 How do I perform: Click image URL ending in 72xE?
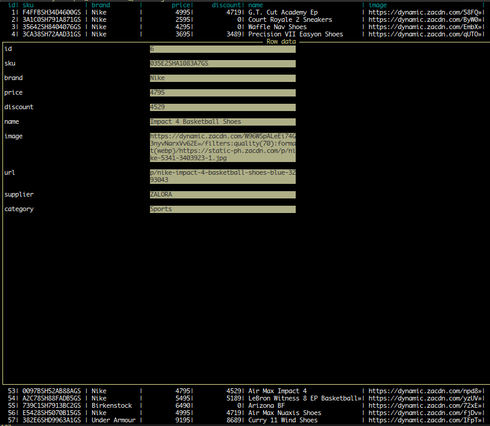[x=425, y=406]
